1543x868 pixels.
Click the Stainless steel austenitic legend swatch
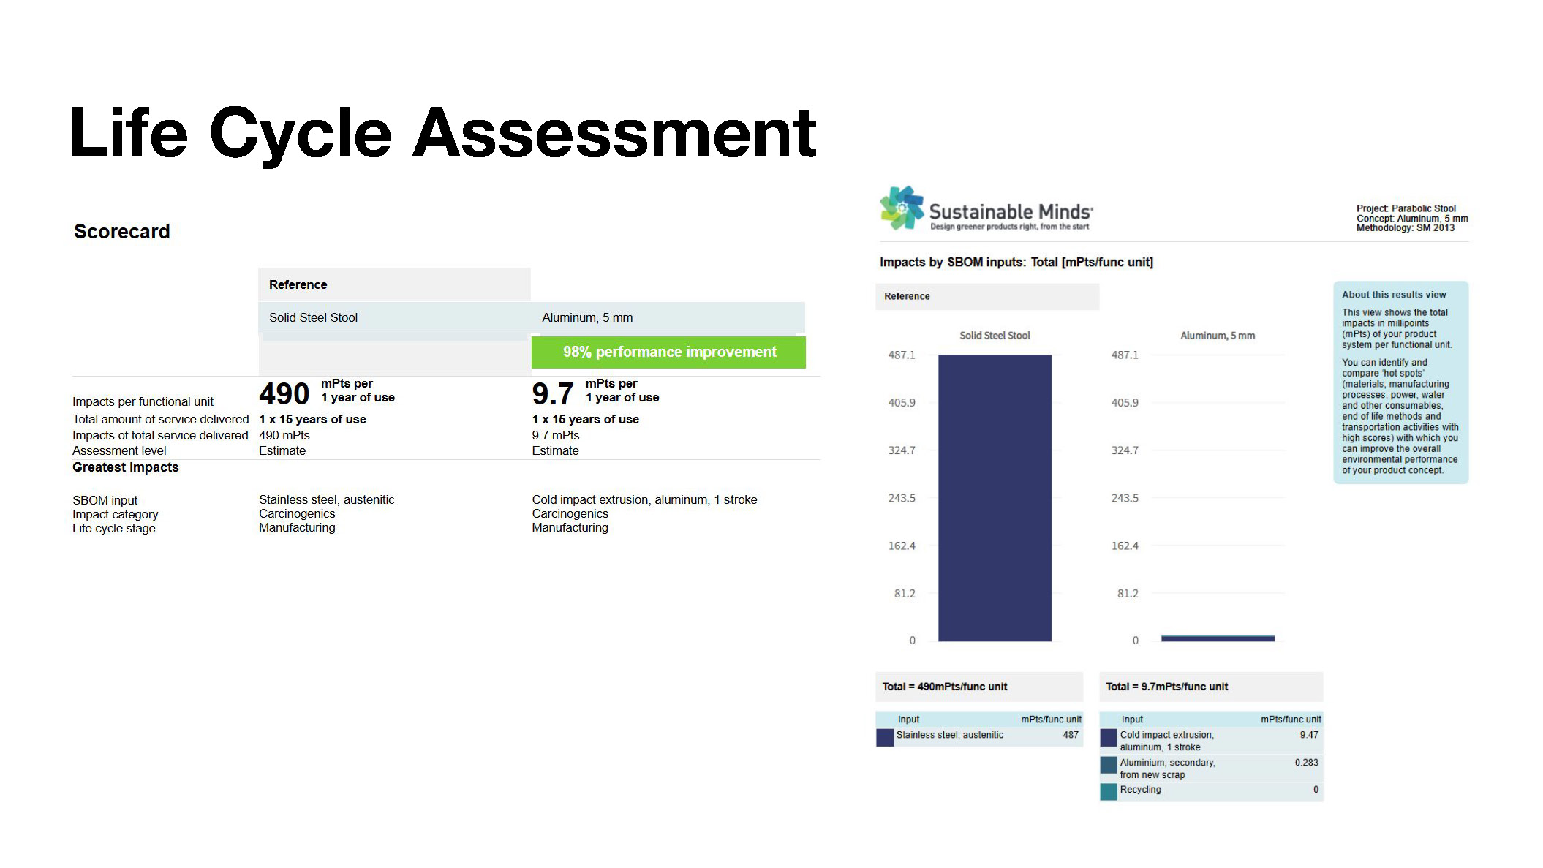[885, 737]
